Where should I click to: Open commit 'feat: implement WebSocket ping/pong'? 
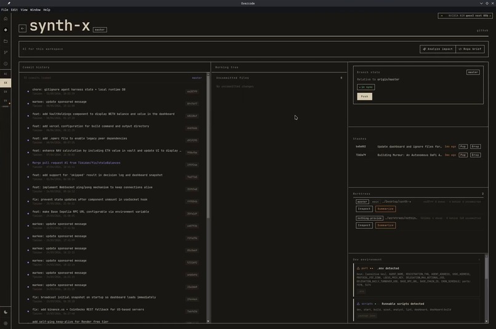coord(113,189)
